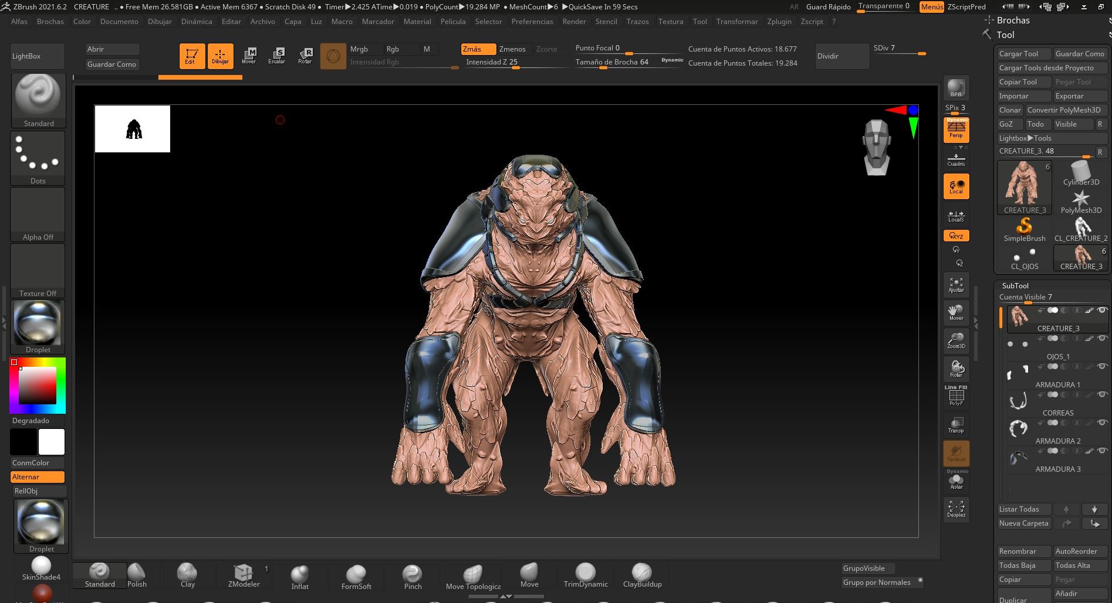Select the Polish brush

click(x=137, y=575)
